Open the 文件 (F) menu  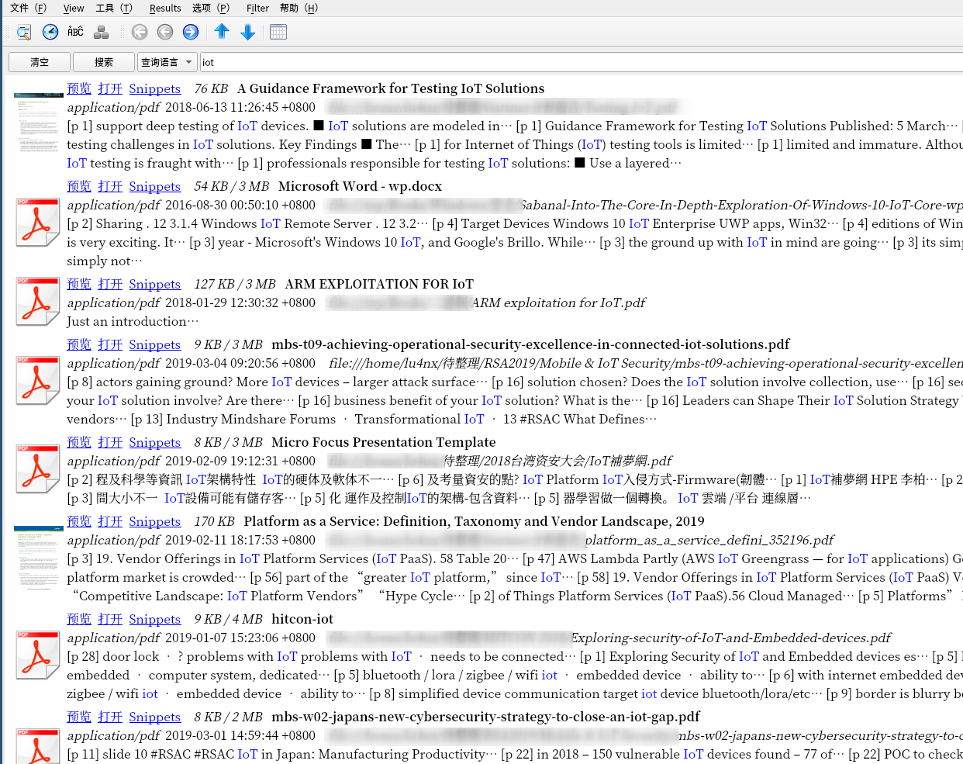tap(28, 8)
